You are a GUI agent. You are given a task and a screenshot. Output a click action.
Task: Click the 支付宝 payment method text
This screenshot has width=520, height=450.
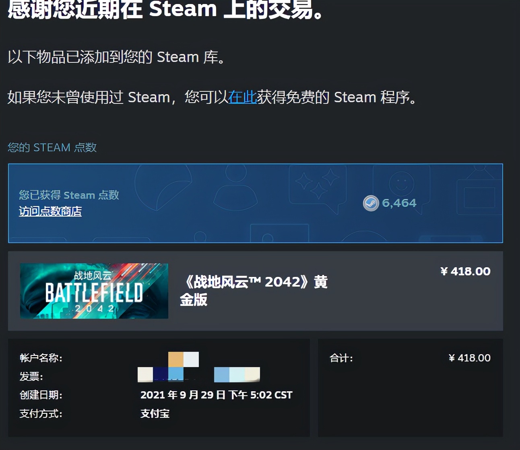(155, 414)
